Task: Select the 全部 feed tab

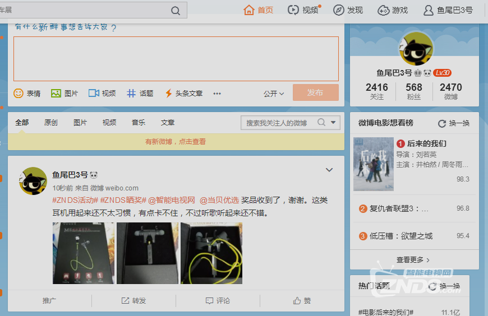Action: [x=22, y=123]
